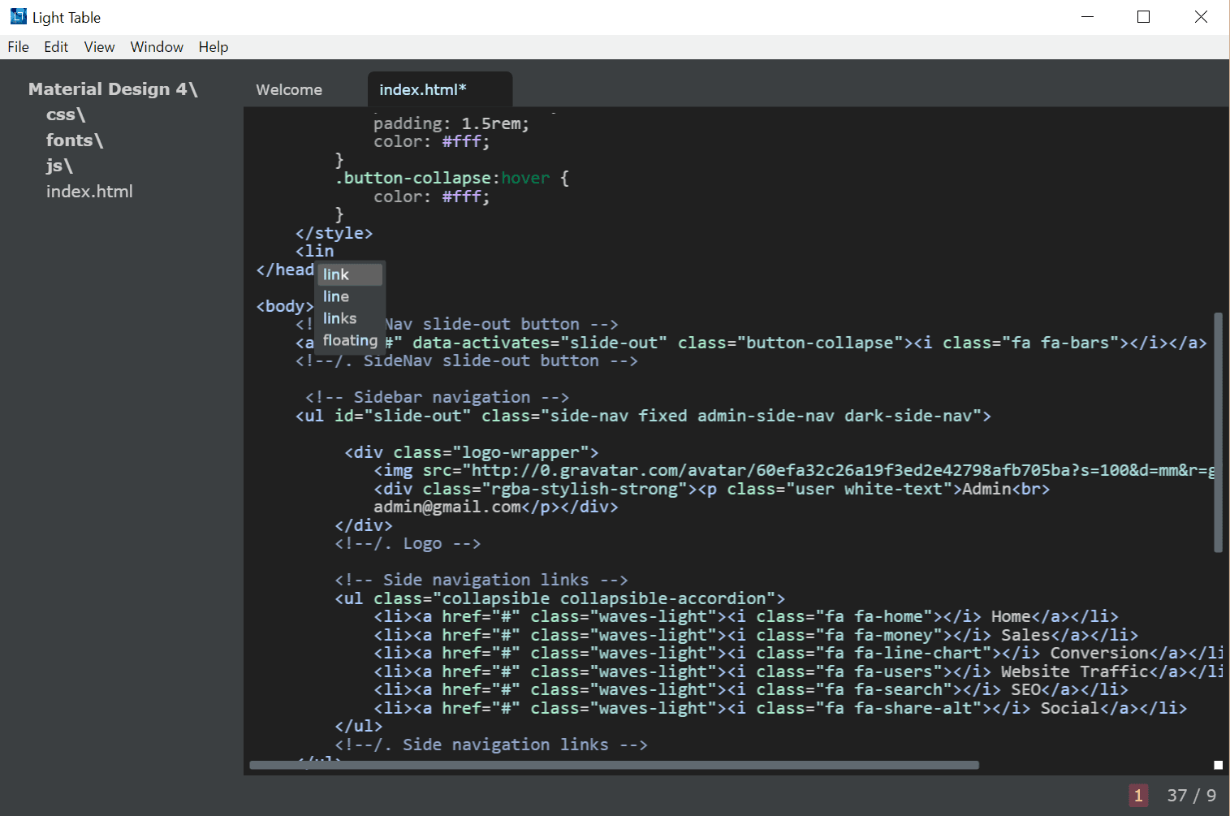Screen dimensions: 1230x816
Task: Pick 'links' autocomplete suggestion
Action: (339, 318)
